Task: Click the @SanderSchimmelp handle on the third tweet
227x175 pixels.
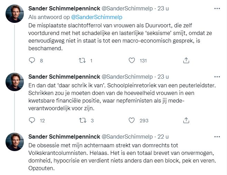Action: pos(127,136)
